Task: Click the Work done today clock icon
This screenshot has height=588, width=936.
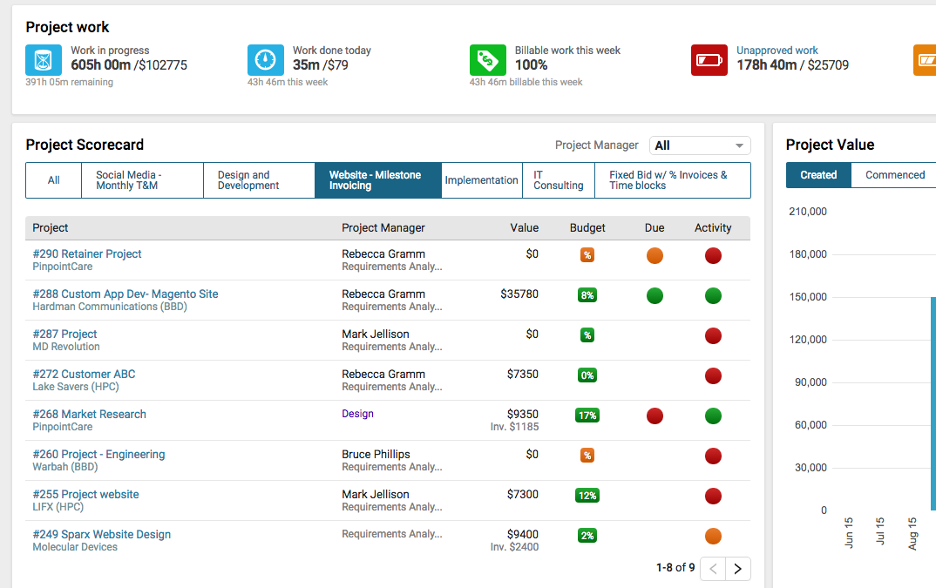Action: coord(265,60)
